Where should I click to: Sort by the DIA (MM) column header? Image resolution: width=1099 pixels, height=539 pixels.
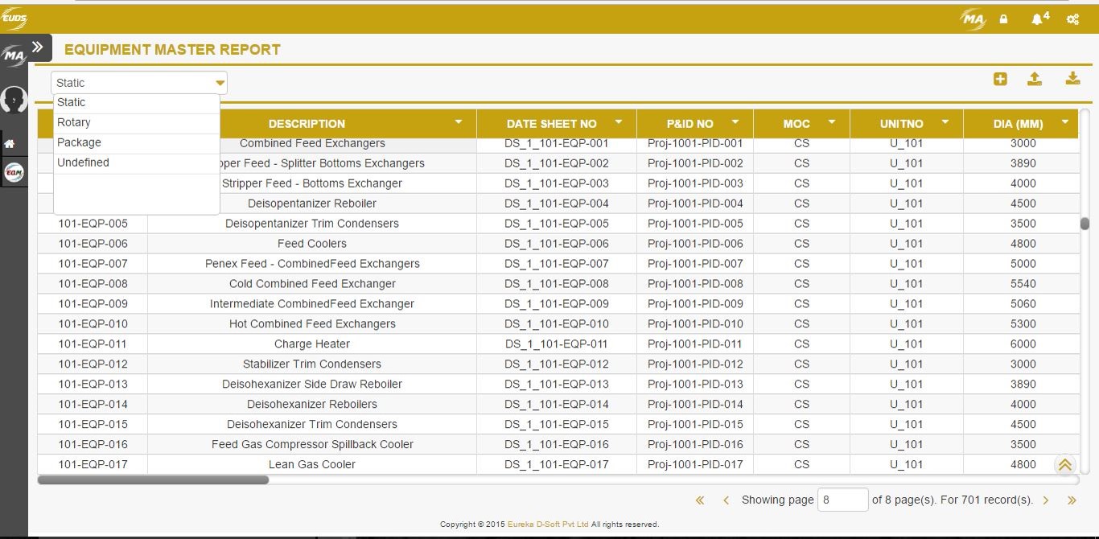(1018, 124)
